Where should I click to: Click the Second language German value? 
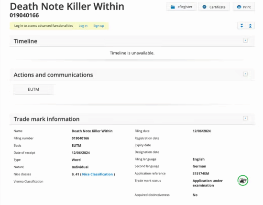[199, 166]
